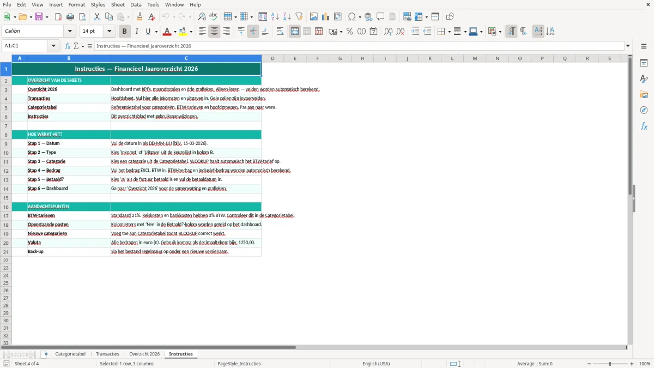Open Find & Replace
Screen dimensions: 654x368
202,17
